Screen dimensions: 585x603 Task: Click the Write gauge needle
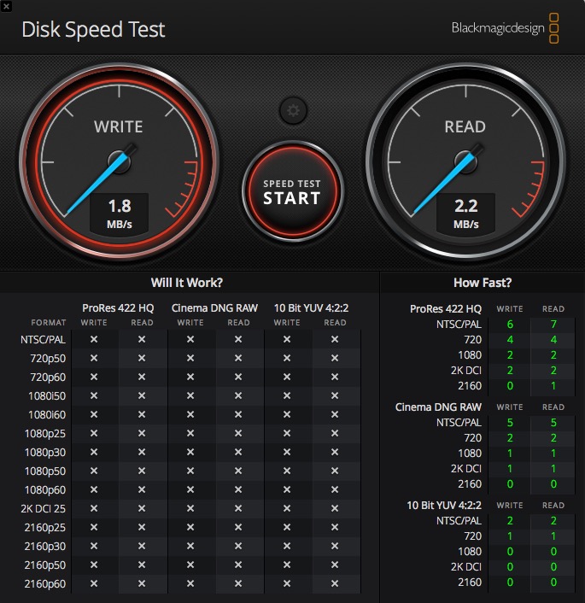(x=101, y=180)
